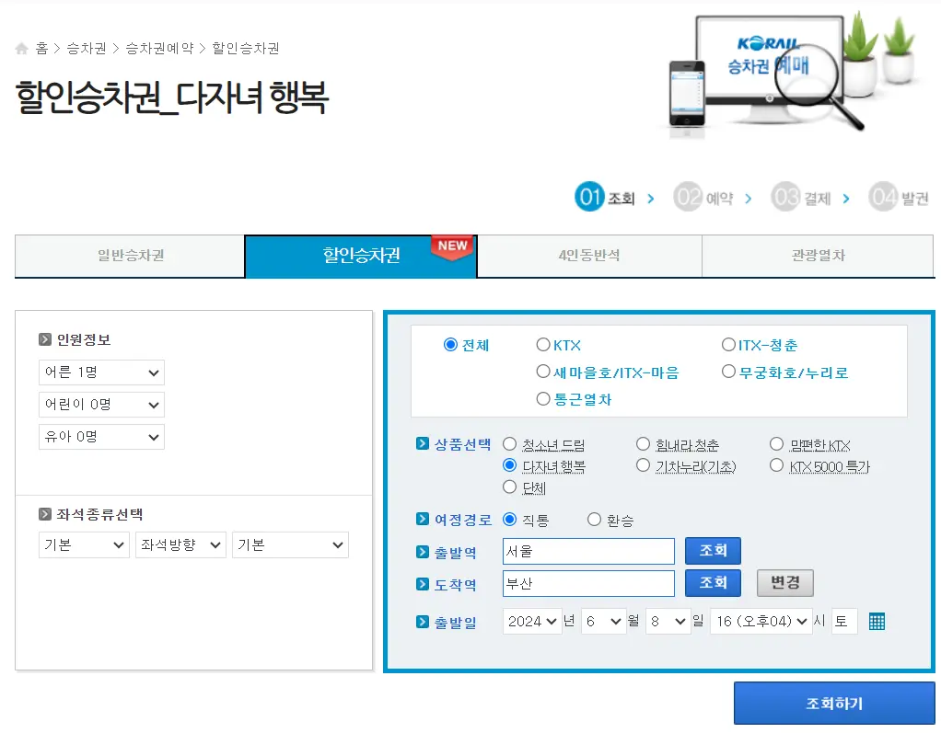Open the month dropdown showing 6
Viewport: 941px width, 733px height.
pyautogui.click(x=604, y=622)
